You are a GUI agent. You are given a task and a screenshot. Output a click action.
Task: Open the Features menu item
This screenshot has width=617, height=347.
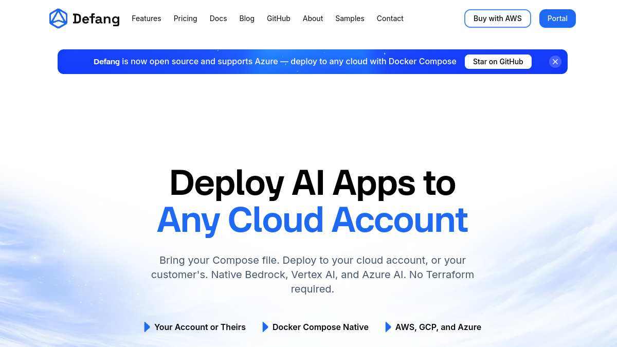pyautogui.click(x=147, y=19)
